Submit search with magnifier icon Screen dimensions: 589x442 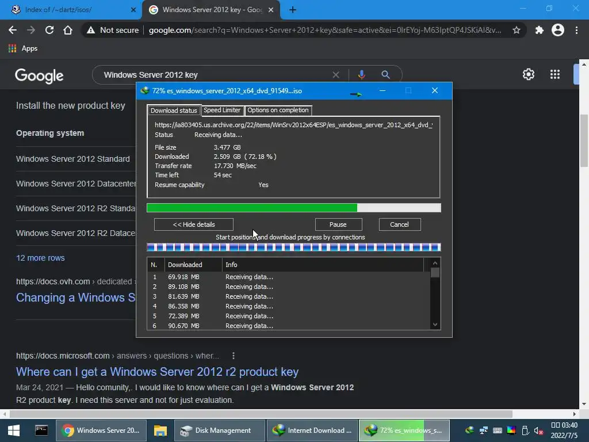coord(385,75)
